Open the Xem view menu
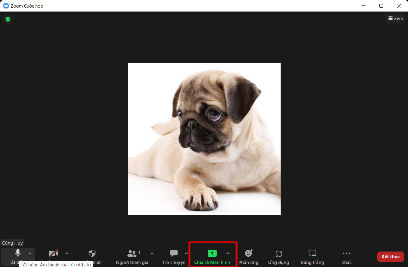408x267 pixels. point(396,19)
